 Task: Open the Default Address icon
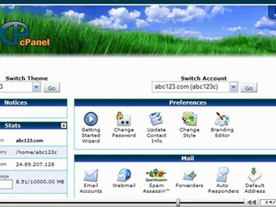(x=255, y=175)
